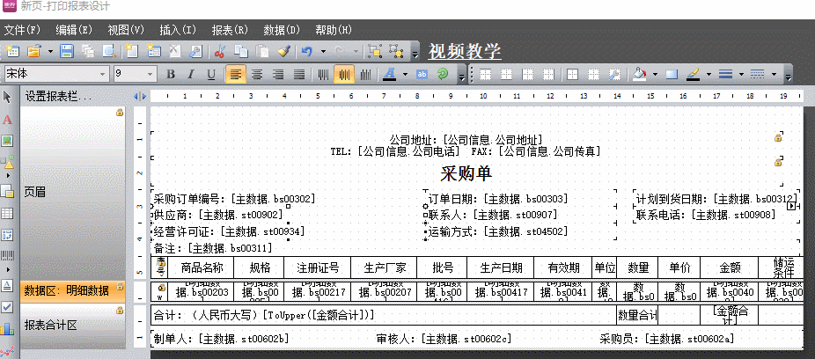The image size is (815, 359).
Task: Click the fill color paint bucket
Action: click(x=640, y=74)
